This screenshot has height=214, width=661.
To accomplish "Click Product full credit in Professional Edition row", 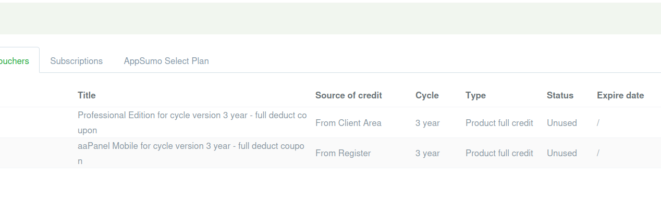I will (499, 123).
